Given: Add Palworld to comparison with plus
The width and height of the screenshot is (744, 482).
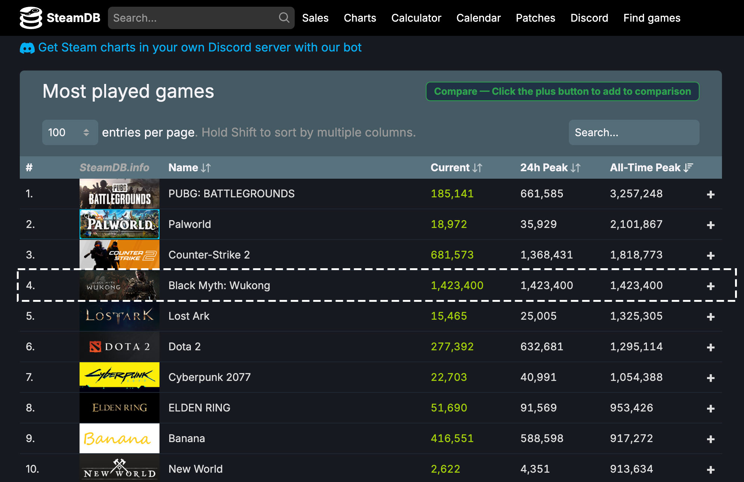Looking at the screenshot, I should (710, 225).
